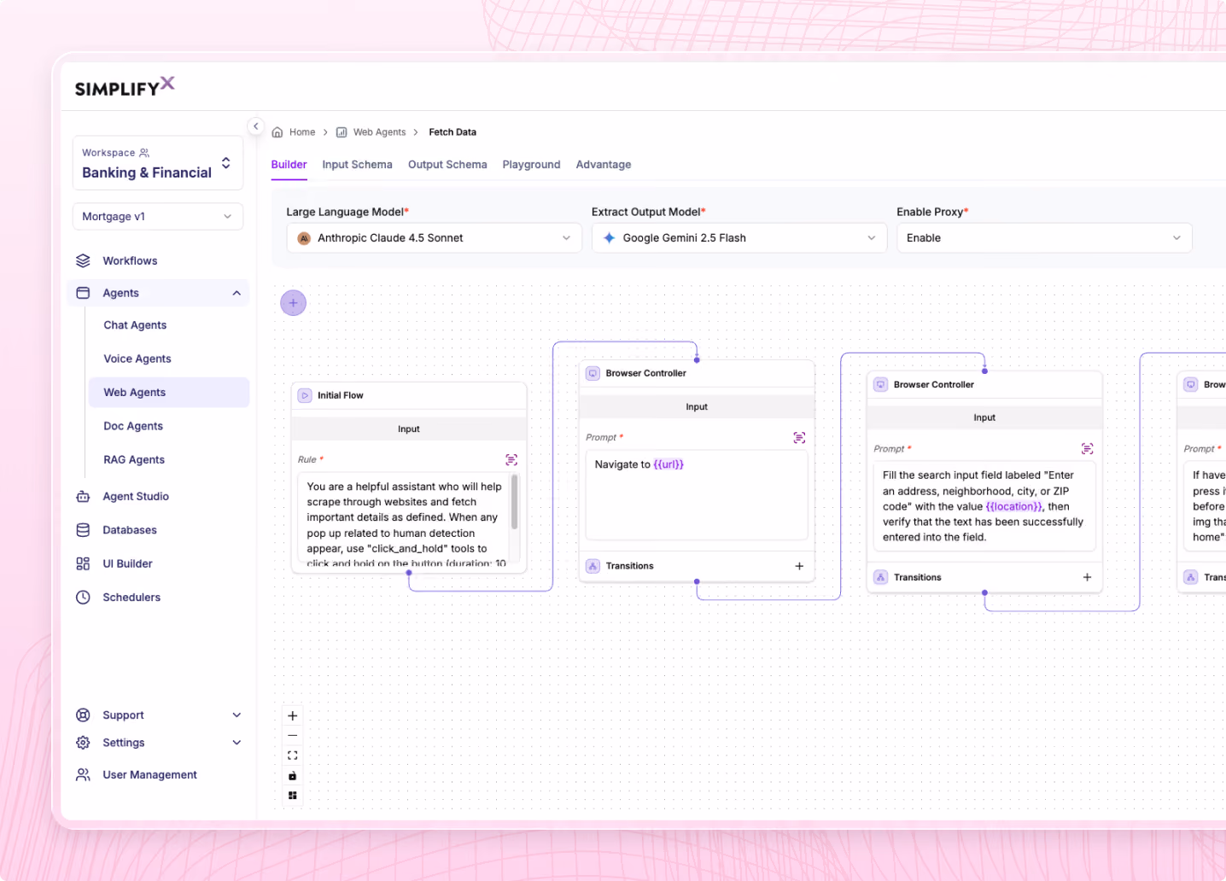Click the Initial Flow node title

(x=341, y=396)
